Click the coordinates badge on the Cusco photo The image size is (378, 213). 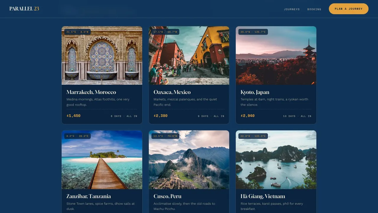click(x=165, y=136)
